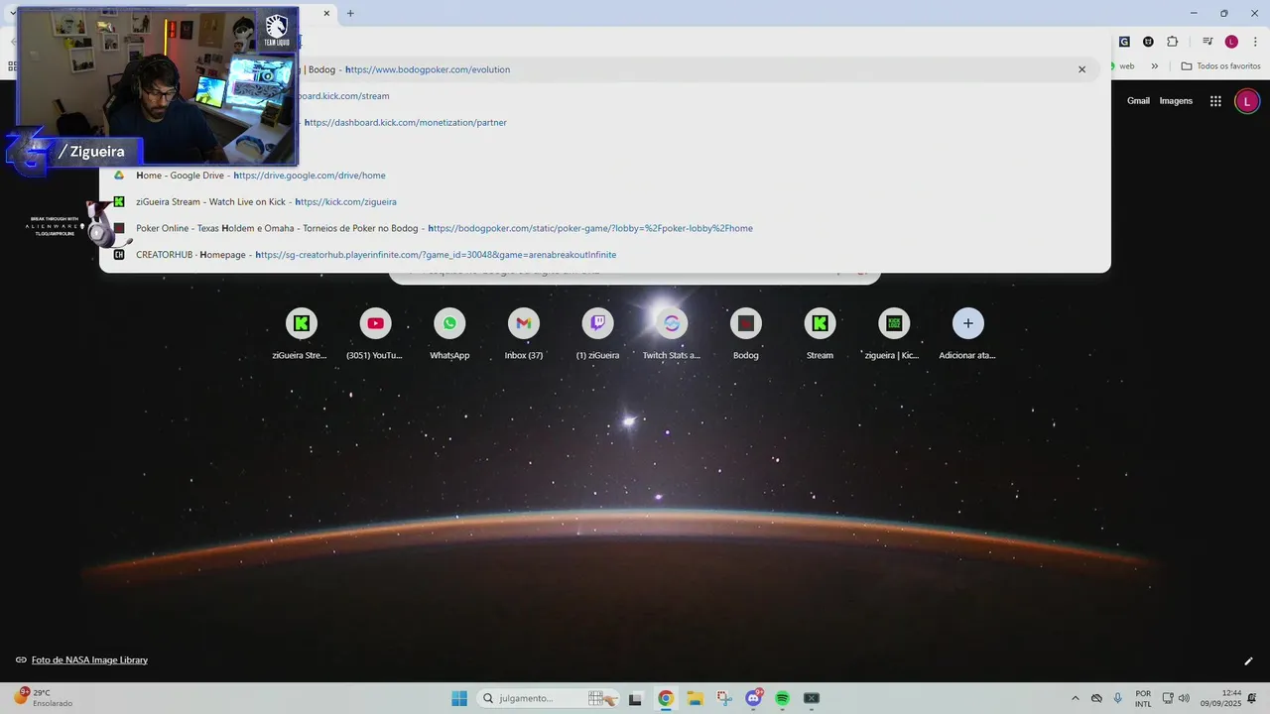
Task: Open the green X app on taskbar
Action: point(812,698)
